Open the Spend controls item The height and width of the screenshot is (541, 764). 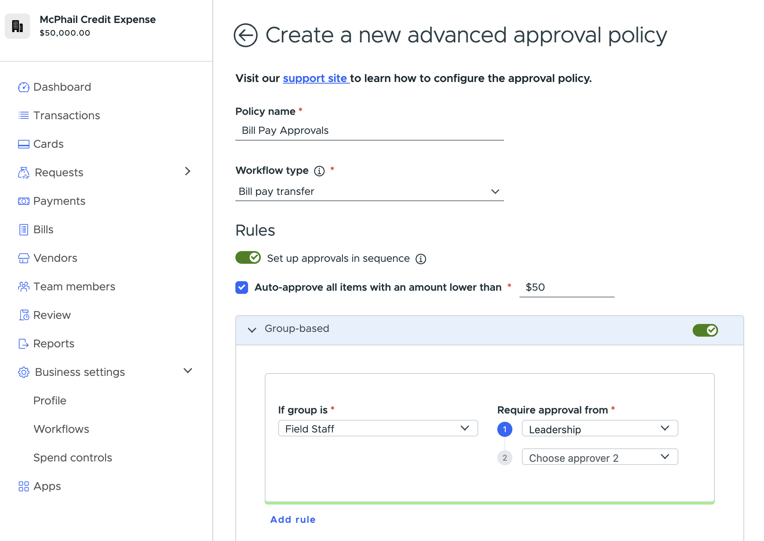[x=73, y=458]
